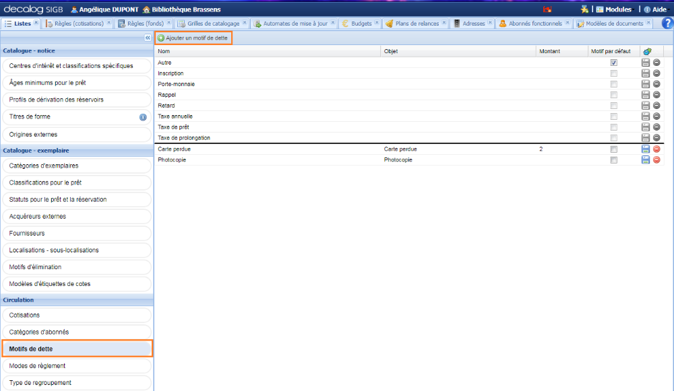Collapse the left sidebar panel
This screenshot has width=674, height=391.
tap(148, 38)
